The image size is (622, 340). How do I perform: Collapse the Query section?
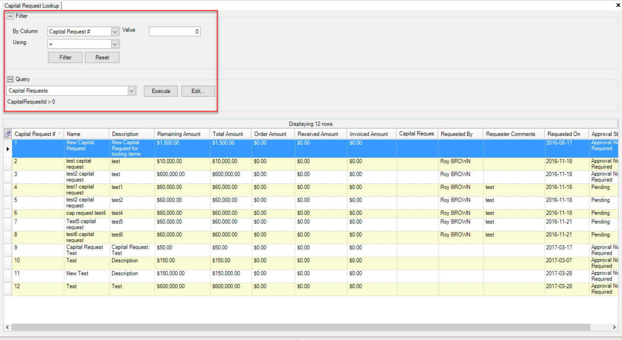10,79
